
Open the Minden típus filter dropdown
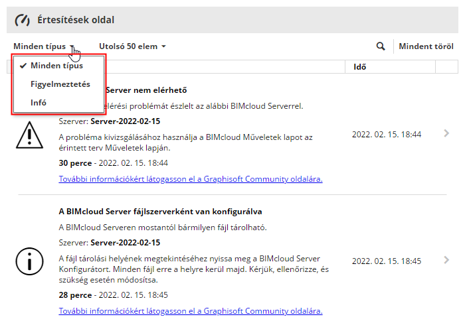point(44,46)
